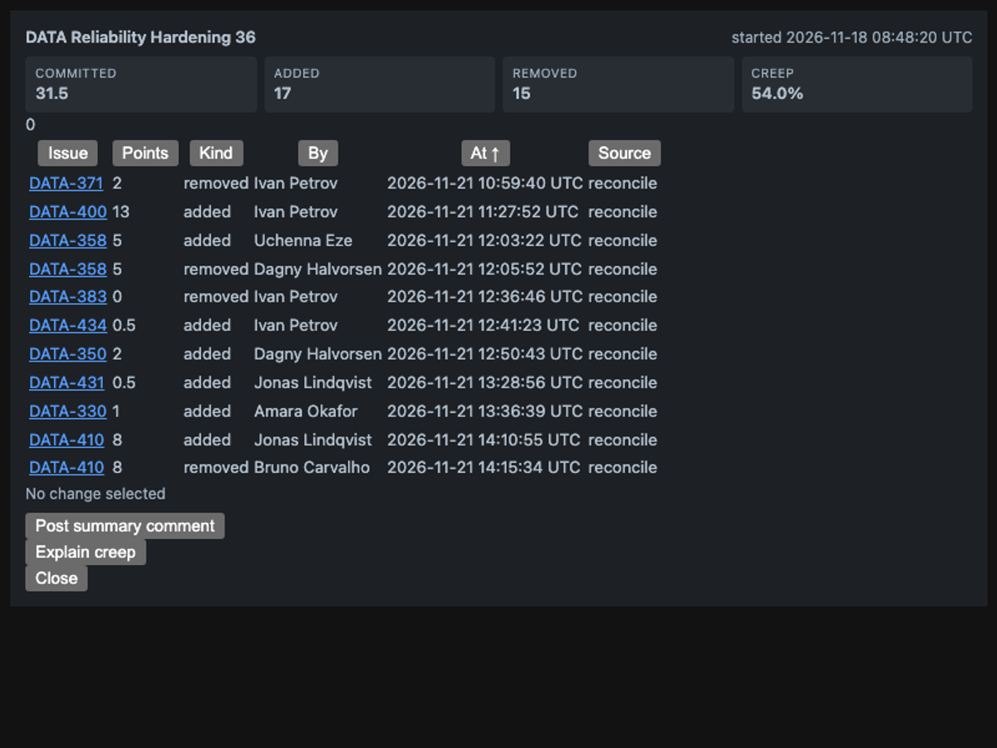Open DATA-358 link added by Uchenna Eze

[68, 240]
